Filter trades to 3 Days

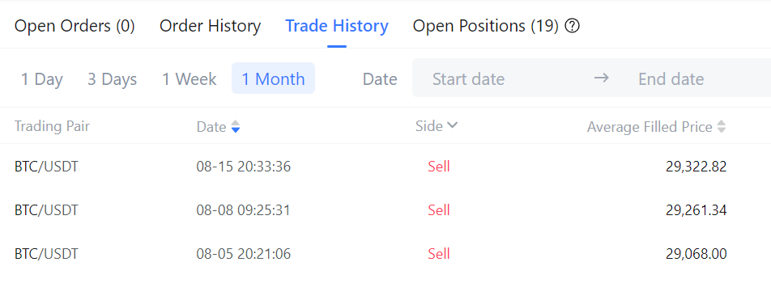(112, 79)
